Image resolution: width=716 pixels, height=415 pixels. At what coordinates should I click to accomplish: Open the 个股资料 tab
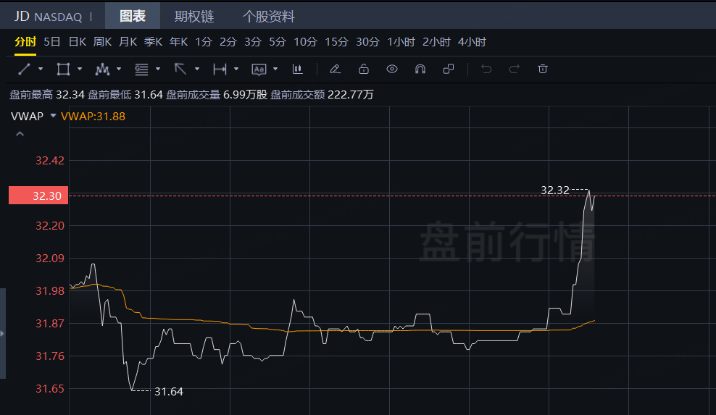pos(268,17)
